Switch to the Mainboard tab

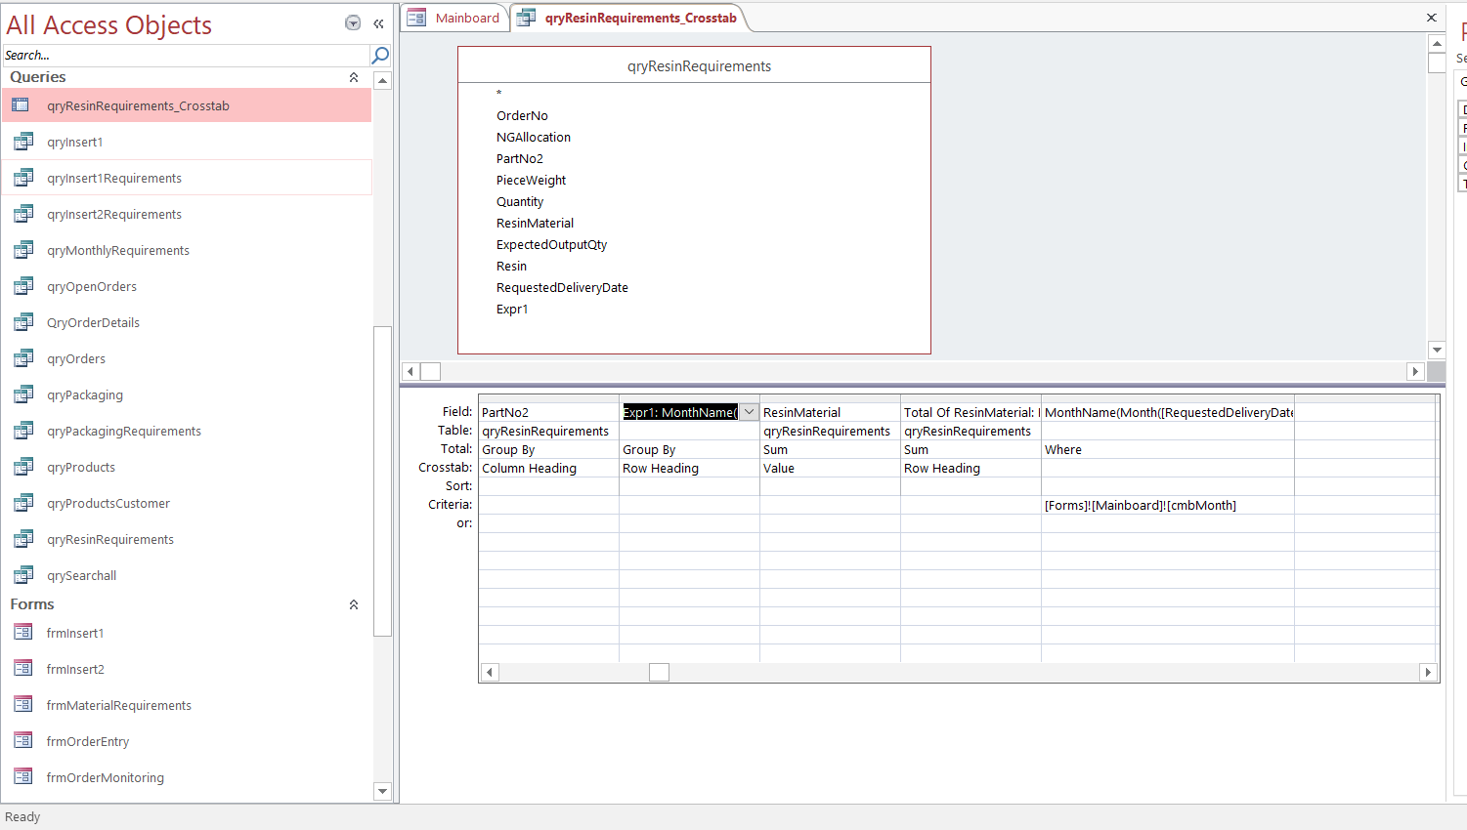455,18
